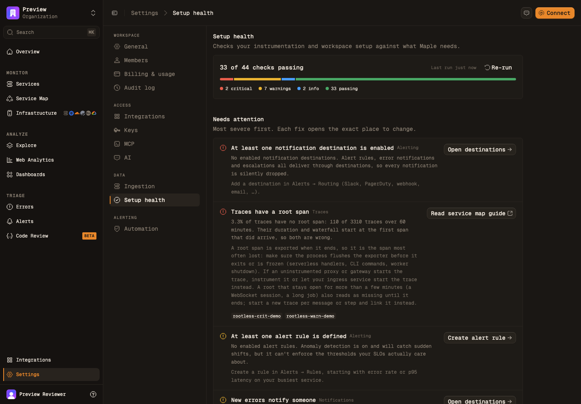Click Create alert rule button
This screenshot has height=404, width=581.
click(480, 338)
